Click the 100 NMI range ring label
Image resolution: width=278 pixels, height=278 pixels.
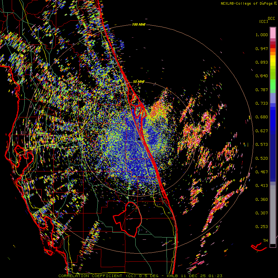coord(139,24)
